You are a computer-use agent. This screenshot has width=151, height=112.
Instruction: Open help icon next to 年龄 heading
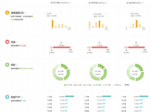point(17,65)
